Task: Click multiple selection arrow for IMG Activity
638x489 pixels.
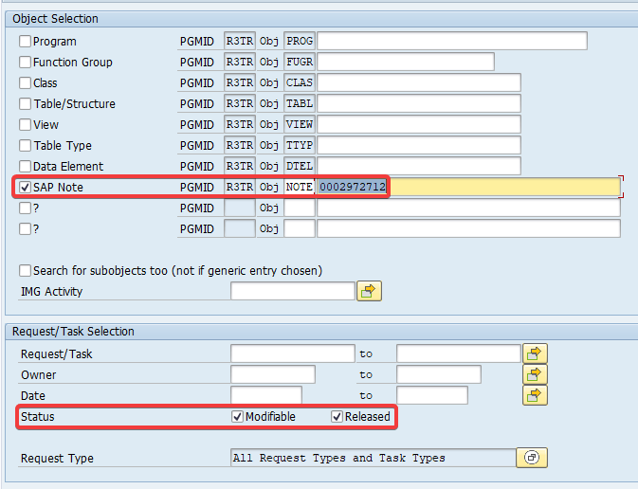Action: [369, 291]
